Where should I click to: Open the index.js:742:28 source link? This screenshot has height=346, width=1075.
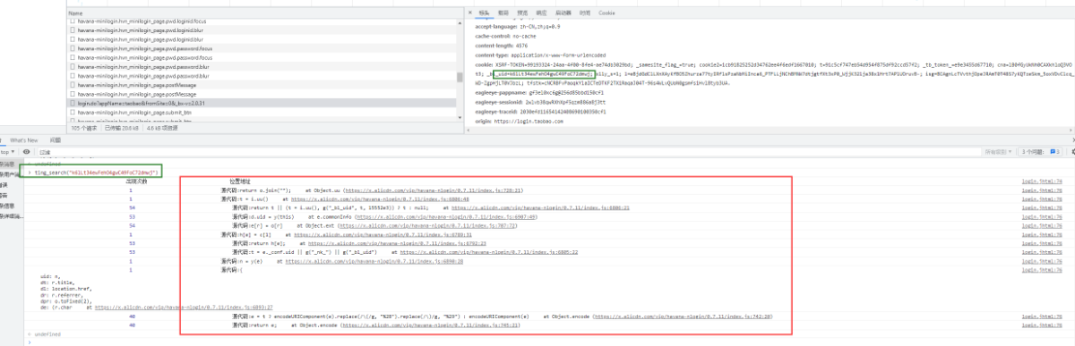[x=682, y=316]
